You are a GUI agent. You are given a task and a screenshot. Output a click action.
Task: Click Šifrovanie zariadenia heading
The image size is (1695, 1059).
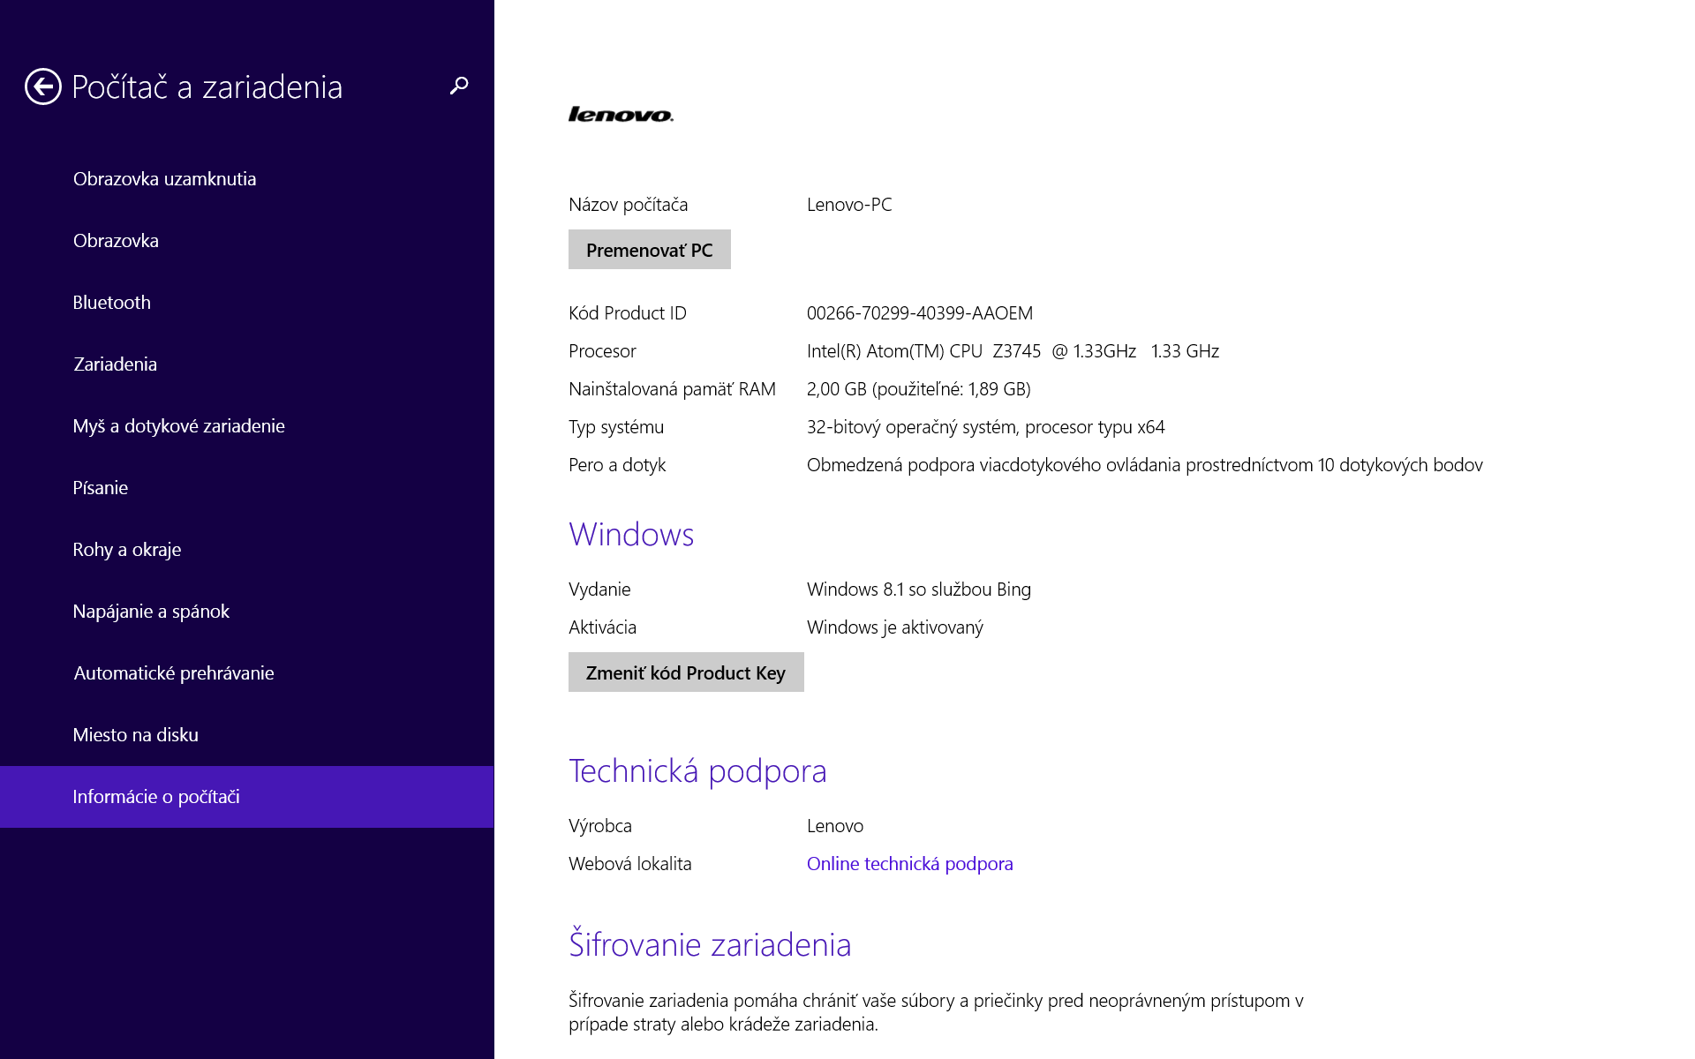(710, 944)
